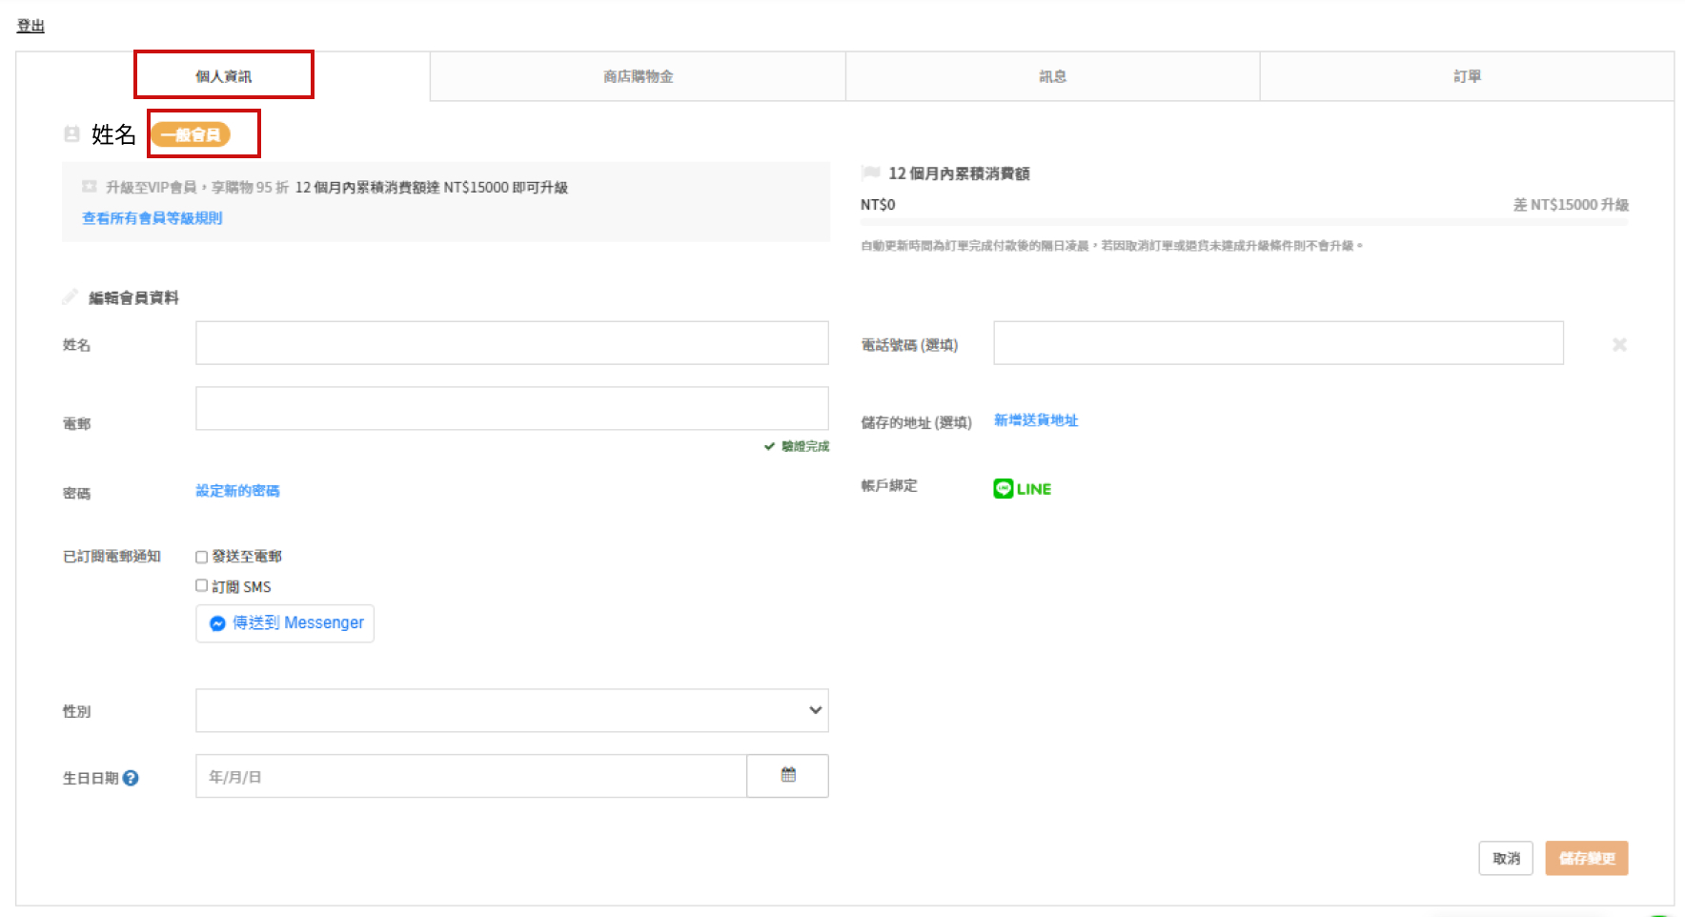Screen dimensions: 1685x917
Task: Open the 性別 gender dropdown
Action: tap(512, 710)
